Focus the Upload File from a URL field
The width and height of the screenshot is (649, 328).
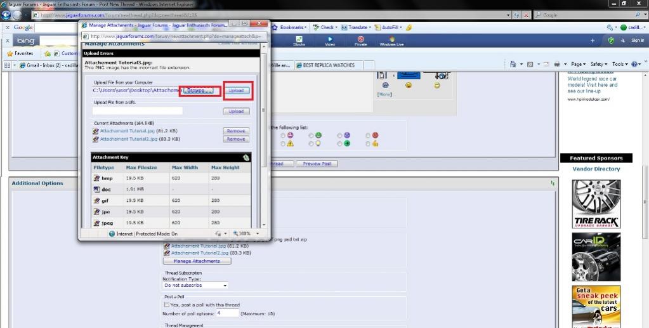point(138,111)
